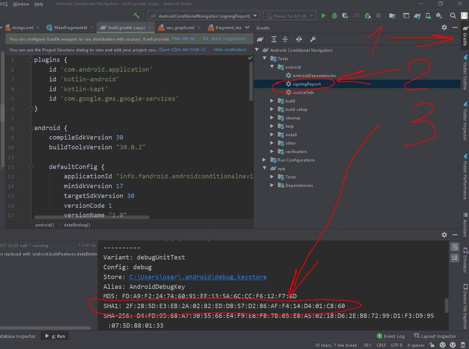The height and width of the screenshot is (349, 469).
Task: Toggle Gradle offline mode icon
Action: click(x=299, y=39)
